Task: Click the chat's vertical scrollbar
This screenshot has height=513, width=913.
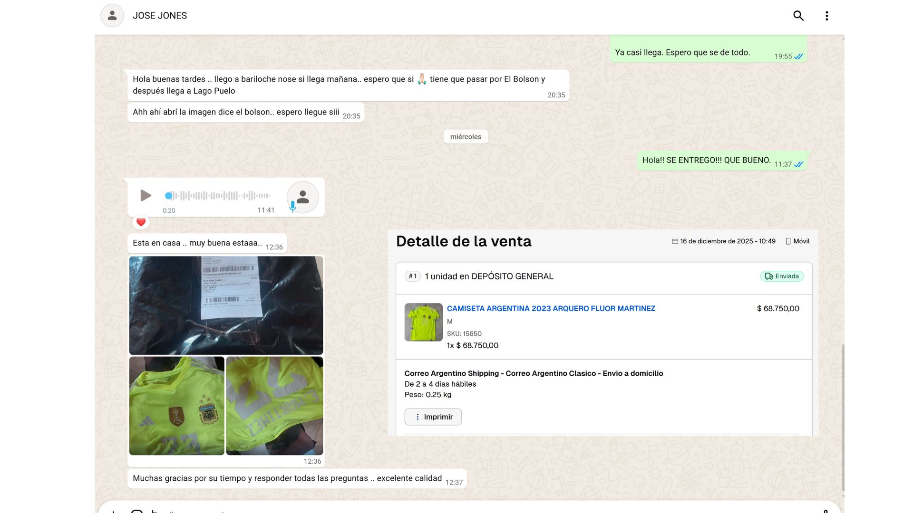Action: point(843,418)
